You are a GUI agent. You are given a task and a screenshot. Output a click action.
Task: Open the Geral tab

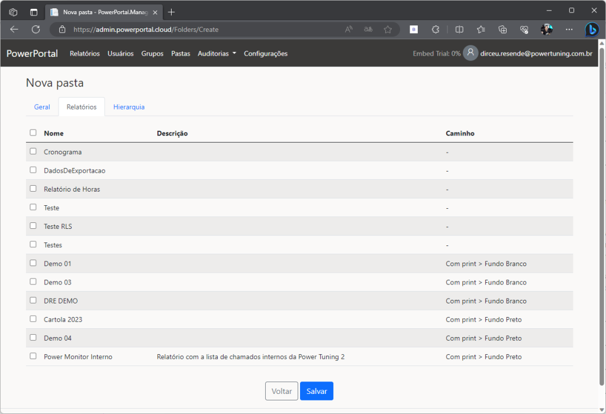tap(42, 107)
